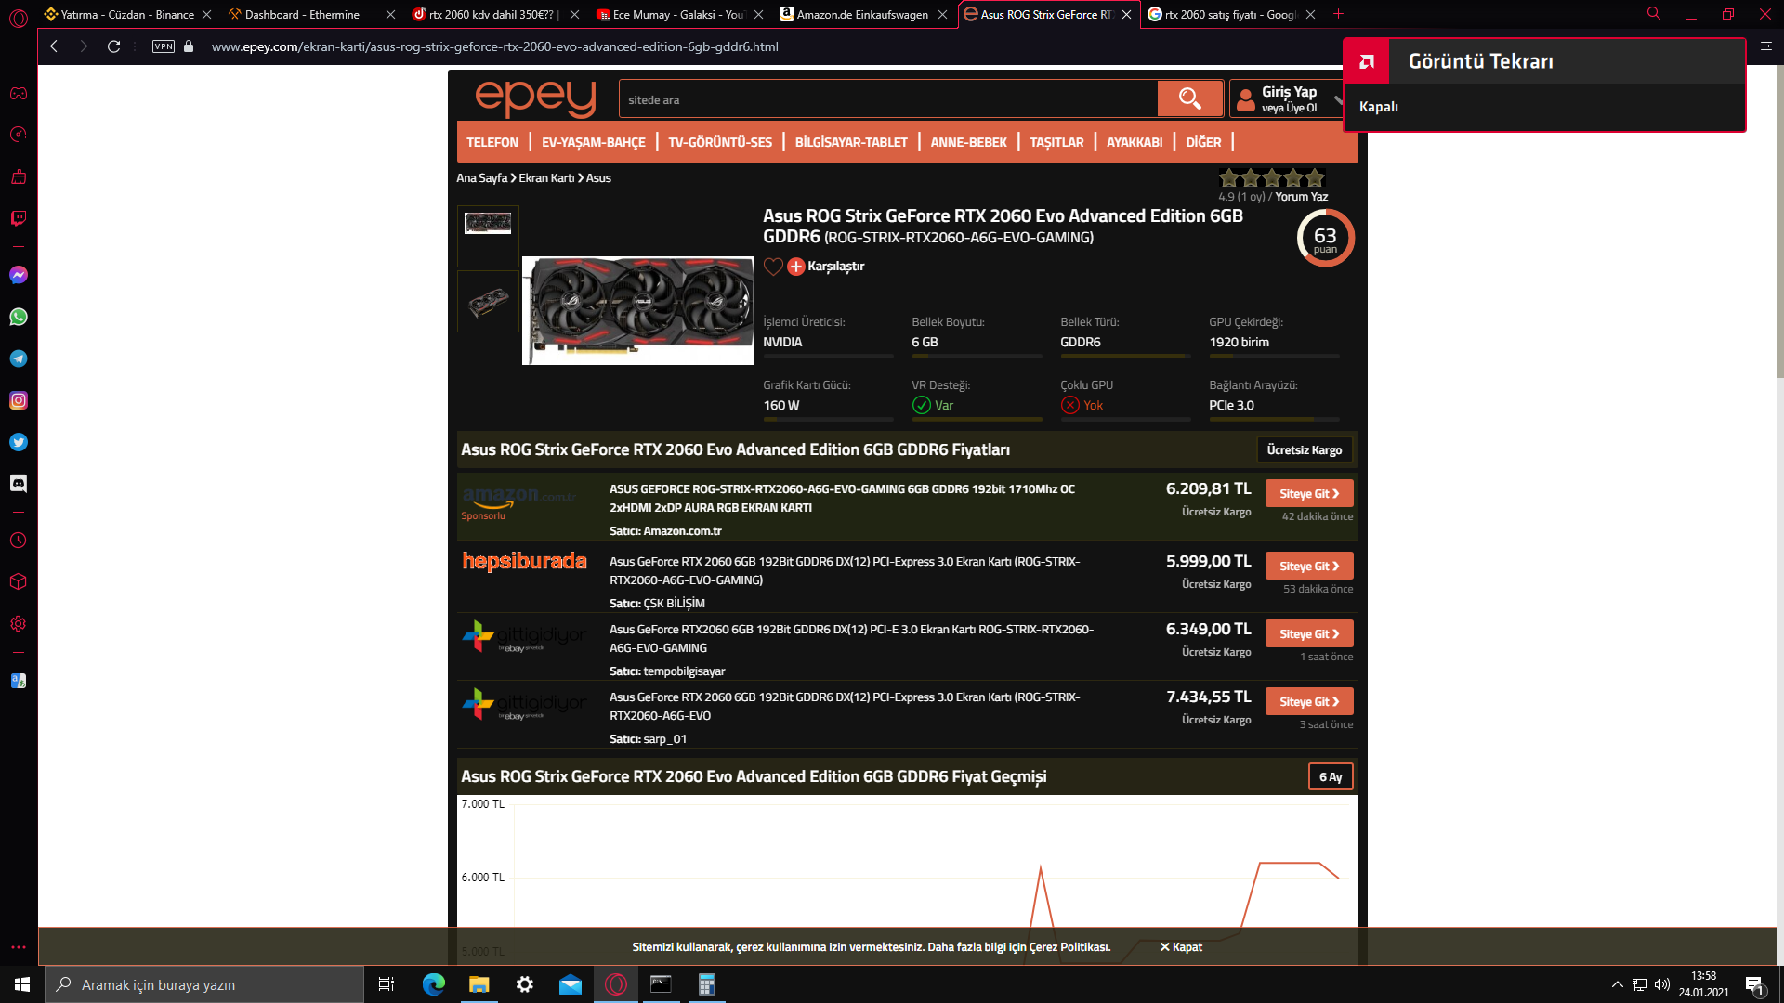Image resolution: width=1784 pixels, height=1003 pixels.
Task: Open Discord in the sidebar
Action: [19, 484]
